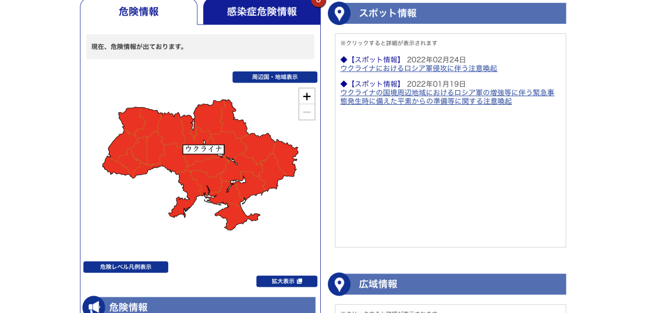
Task: Show neighbors via 周辺国・地域表示 button
Action: (x=274, y=77)
